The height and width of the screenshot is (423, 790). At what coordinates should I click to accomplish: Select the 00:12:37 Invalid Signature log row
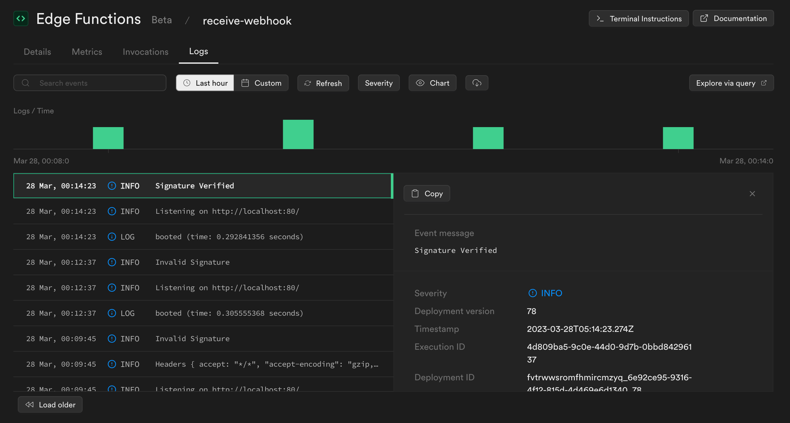coord(203,262)
